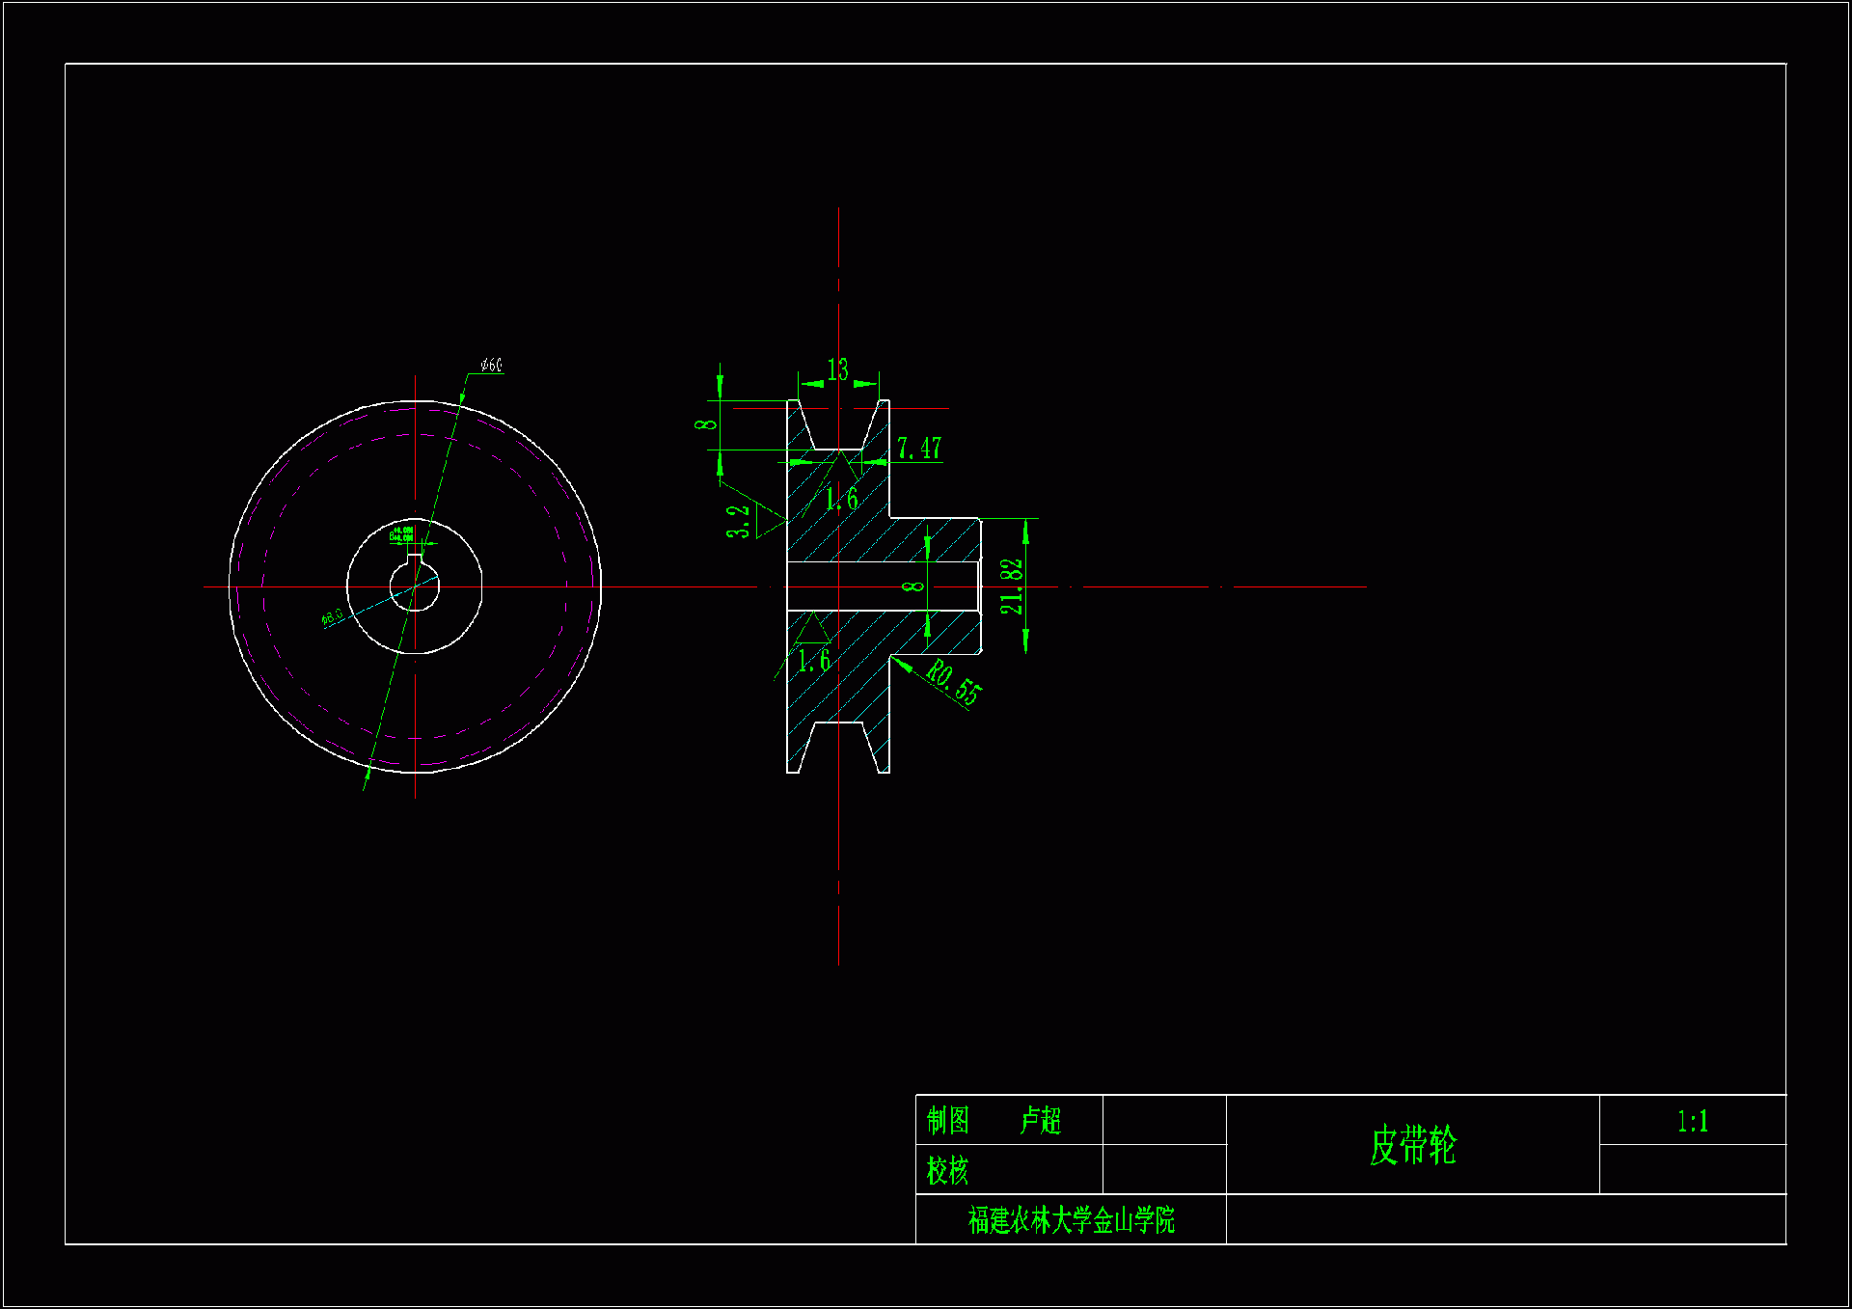This screenshot has width=1852, height=1309.
Task: Click the Φ60 diameter dimension label
Action: click(491, 366)
